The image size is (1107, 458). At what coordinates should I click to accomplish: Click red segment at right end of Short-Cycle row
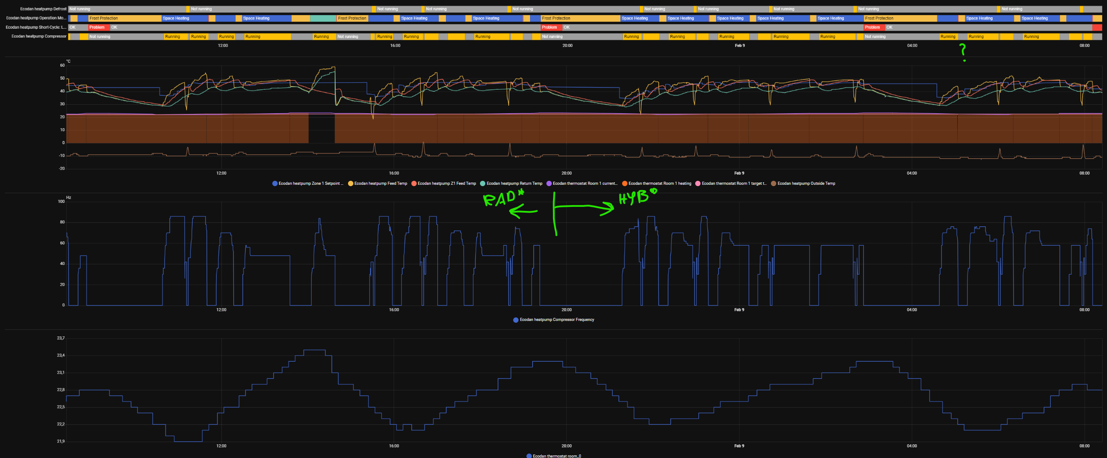(x=1097, y=27)
